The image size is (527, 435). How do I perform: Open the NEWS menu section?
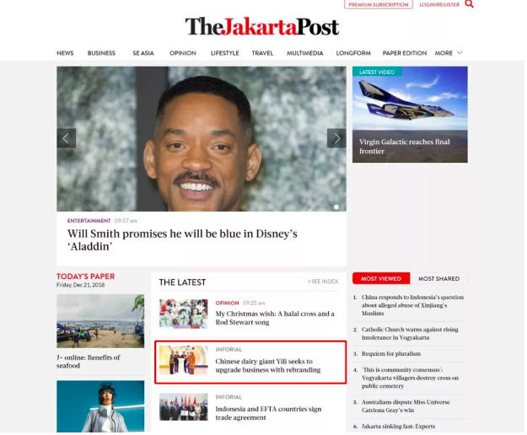[x=65, y=53]
